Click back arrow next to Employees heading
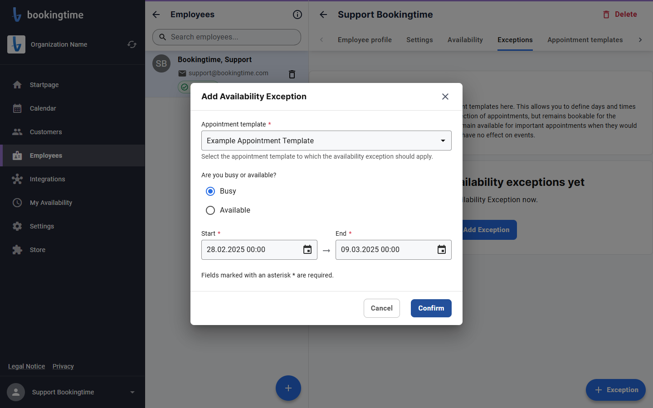Screen dimensions: 653x408 (x=156, y=15)
